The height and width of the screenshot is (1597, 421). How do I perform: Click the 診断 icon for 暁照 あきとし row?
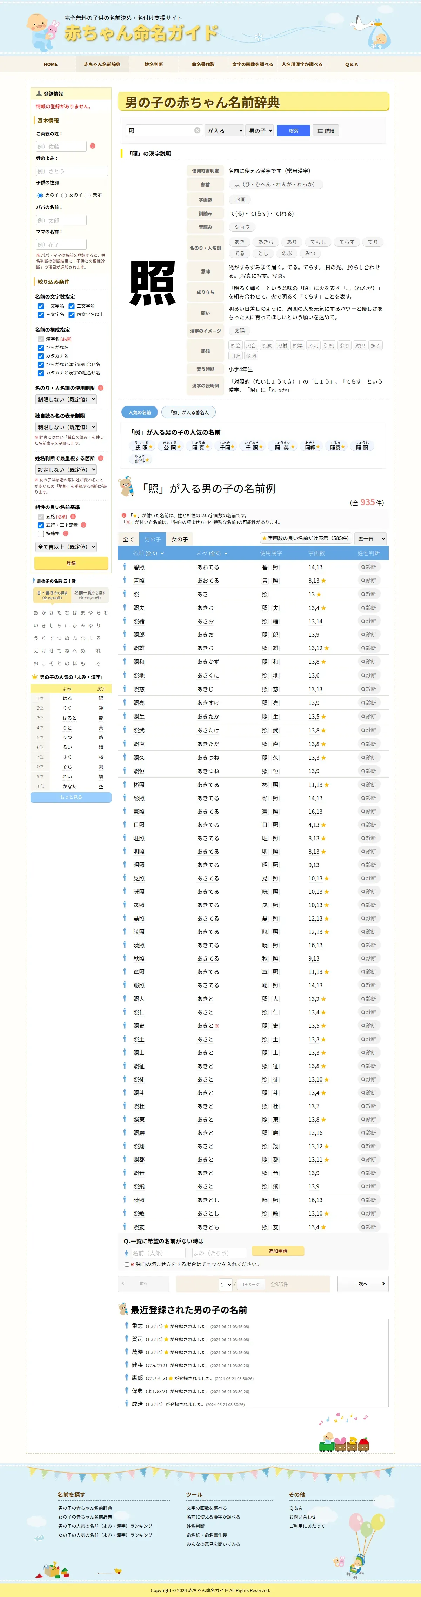pos(368,1200)
